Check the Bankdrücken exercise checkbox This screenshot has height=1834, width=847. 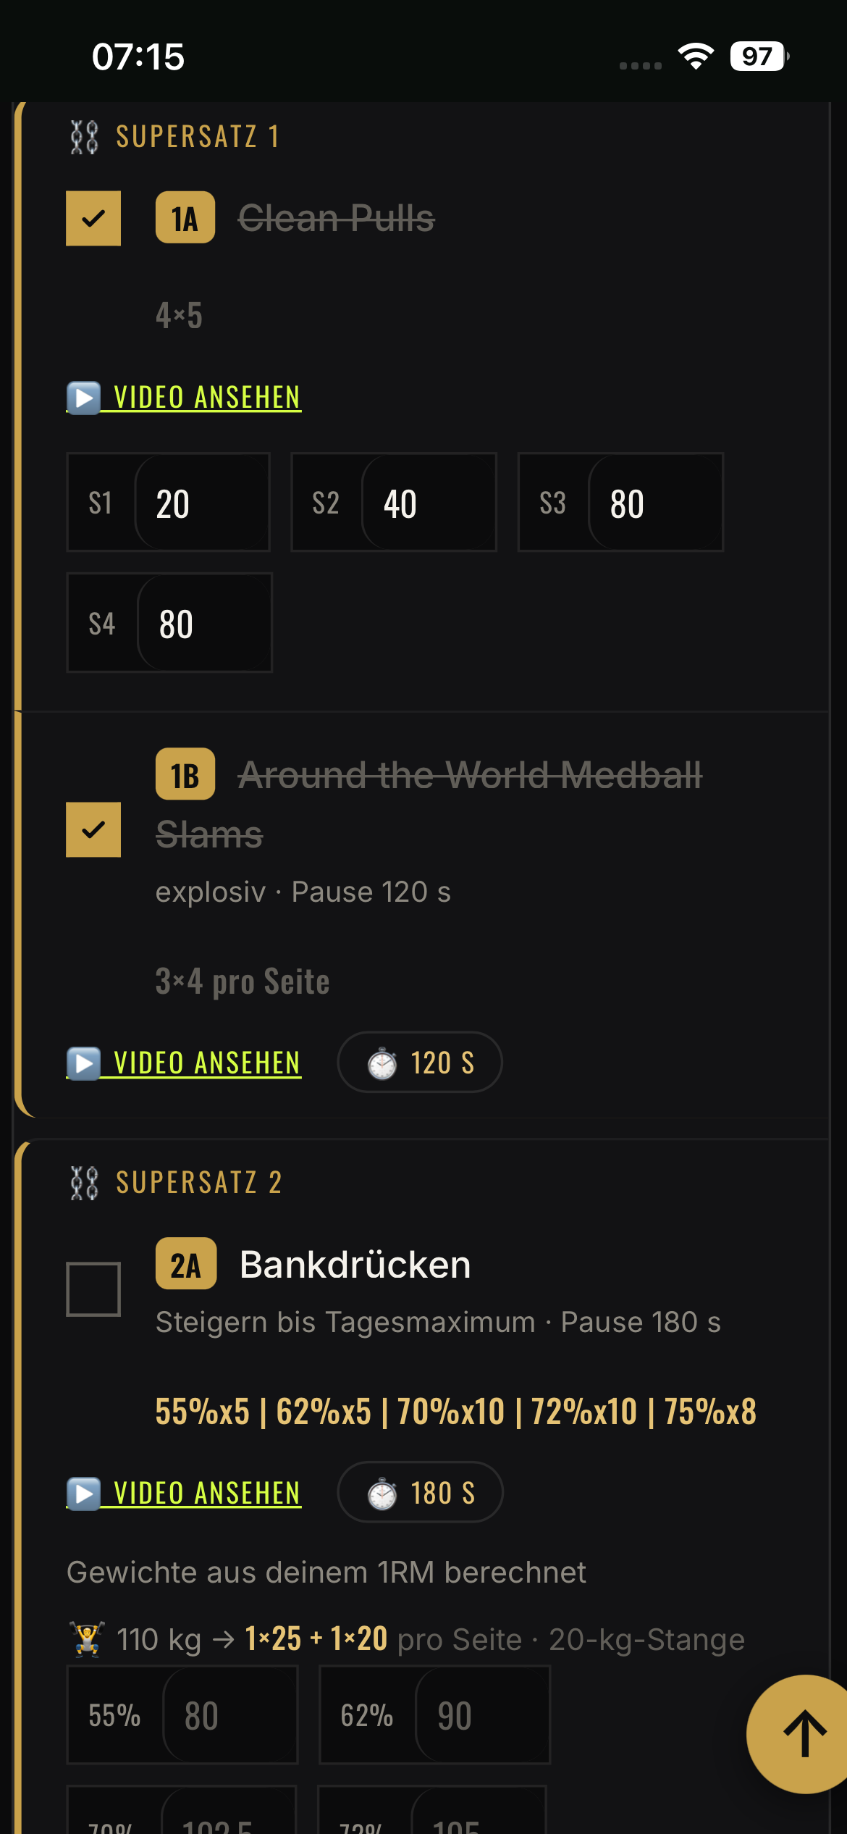[93, 1289]
